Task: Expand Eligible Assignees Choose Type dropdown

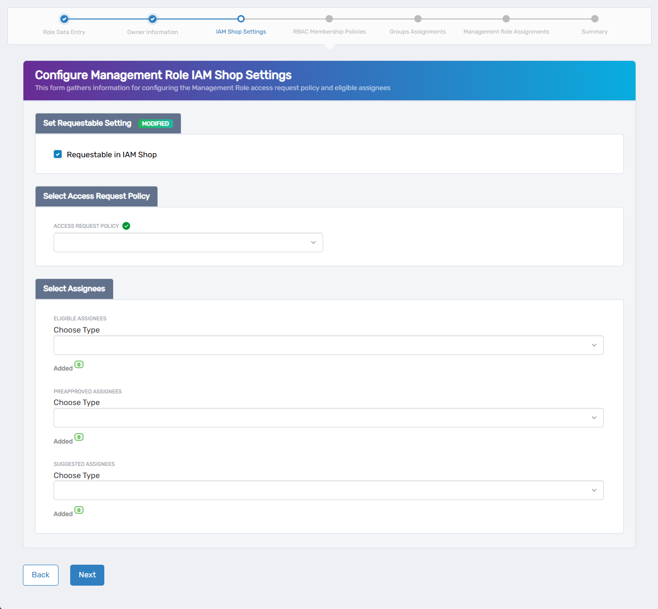Action: point(329,345)
